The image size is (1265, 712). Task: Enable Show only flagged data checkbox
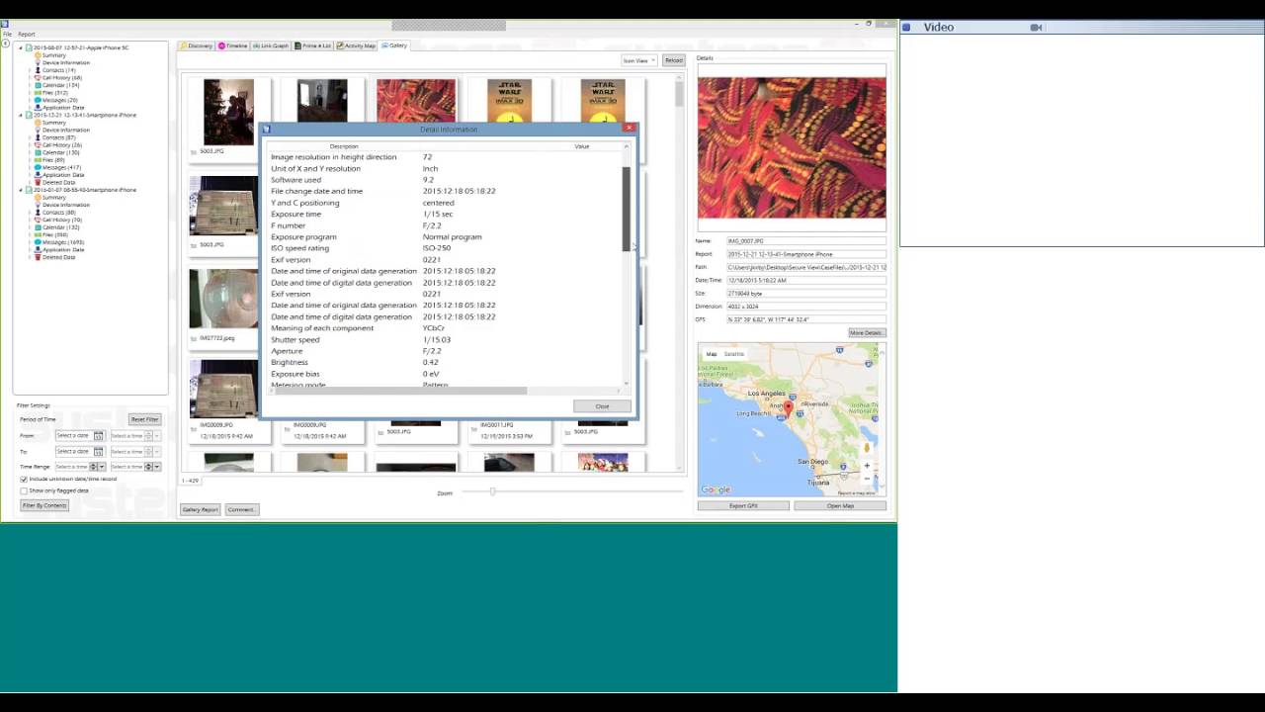click(24, 490)
